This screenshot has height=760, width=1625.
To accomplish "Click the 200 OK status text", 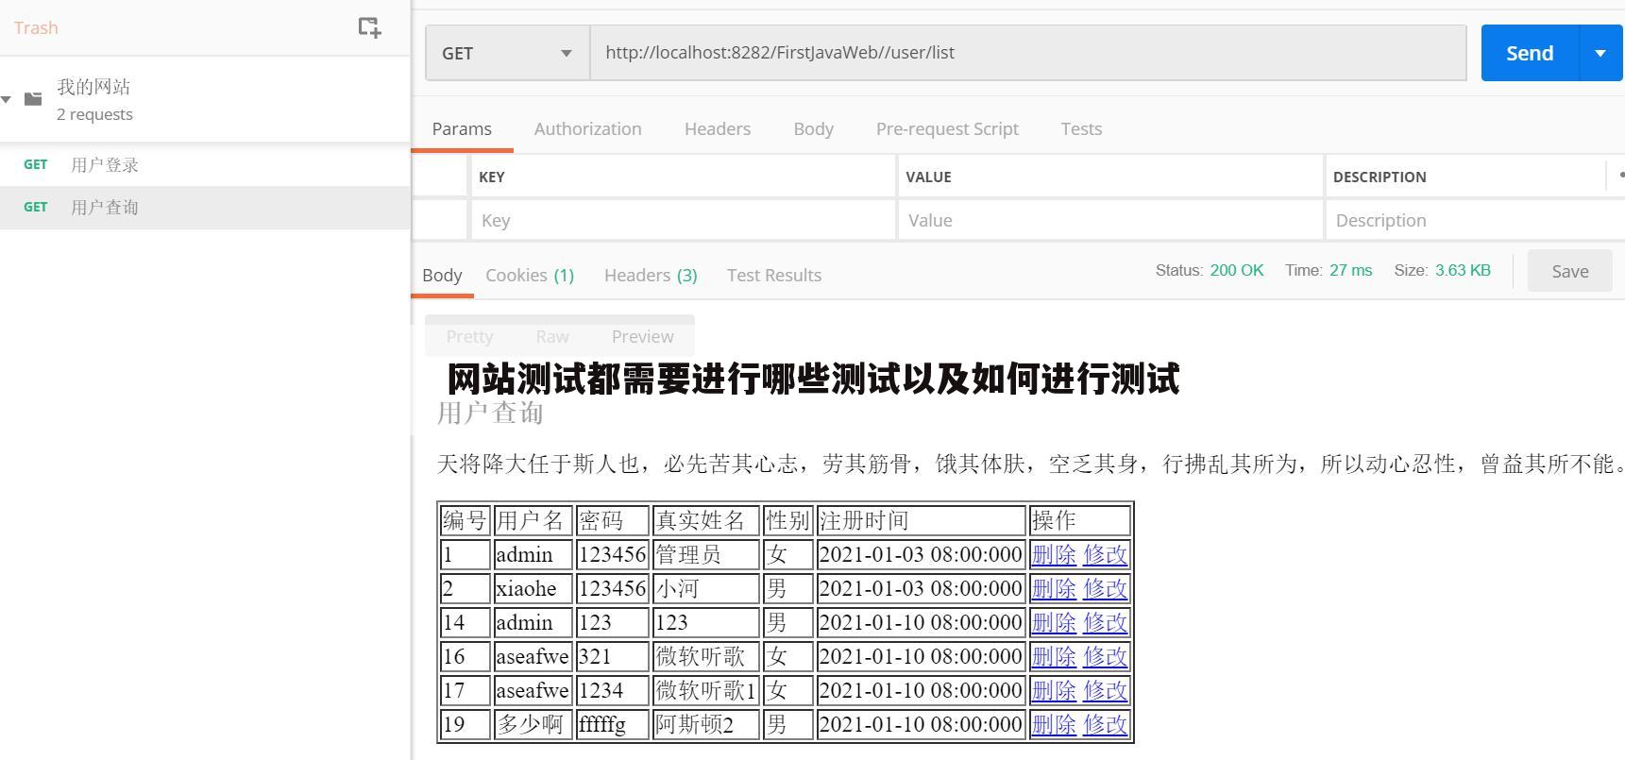I will click(1236, 270).
